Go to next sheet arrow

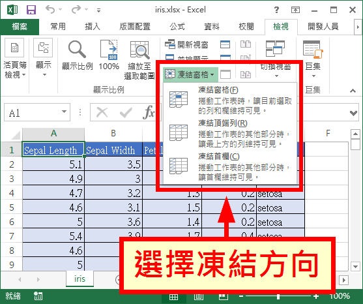point(38,280)
